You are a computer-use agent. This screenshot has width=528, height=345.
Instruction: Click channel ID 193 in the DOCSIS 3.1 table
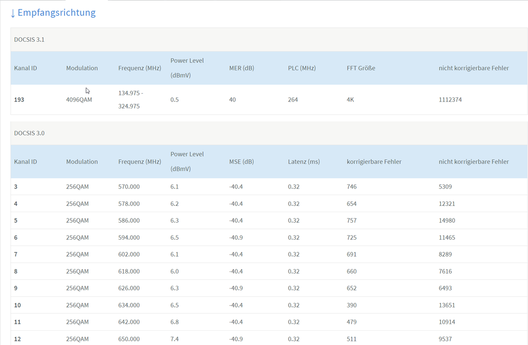click(19, 99)
